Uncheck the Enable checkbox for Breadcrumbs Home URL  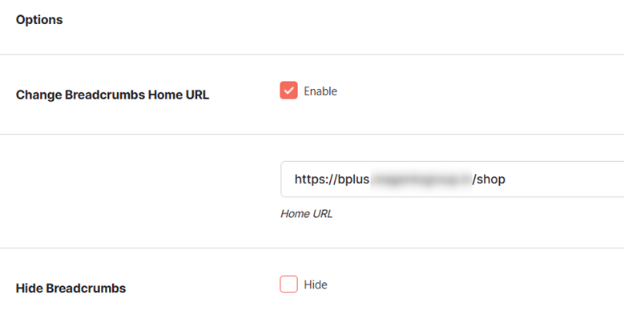[288, 90]
